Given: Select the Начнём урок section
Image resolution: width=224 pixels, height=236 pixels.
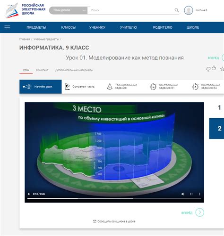Looking at the screenshot, I should (41, 87).
